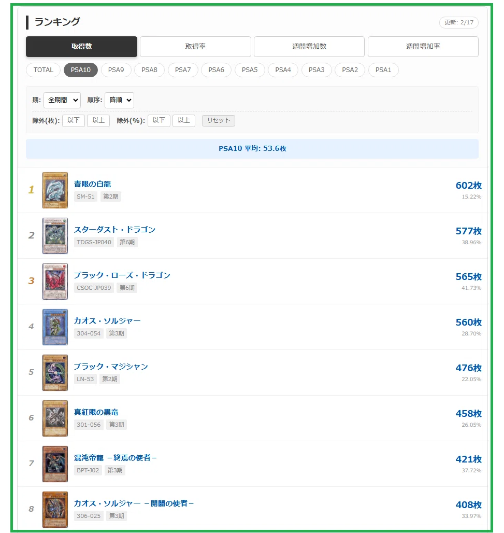Click the rank 4 カオス・ソルジャー thumbnail

[55, 327]
